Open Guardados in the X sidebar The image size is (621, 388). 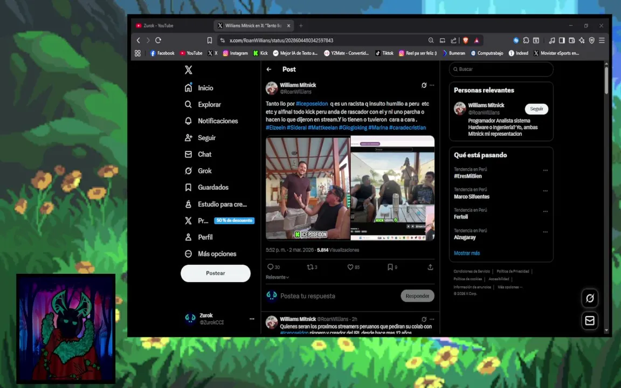pos(207,188)
